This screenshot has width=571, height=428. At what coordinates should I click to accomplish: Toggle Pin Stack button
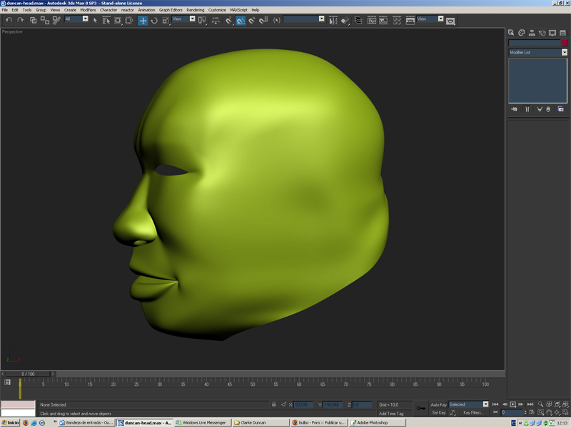point(514,109)
